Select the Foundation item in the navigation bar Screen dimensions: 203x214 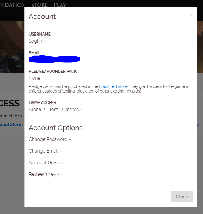(13, 5)
